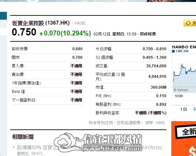Click the P/E (ttm) label
196x156 pixels.
coord(104,96)
